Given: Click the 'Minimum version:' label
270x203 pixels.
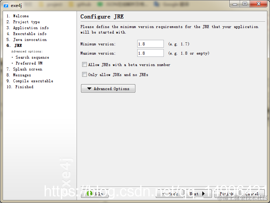Looking at the screenshot, I should point(98,44).
